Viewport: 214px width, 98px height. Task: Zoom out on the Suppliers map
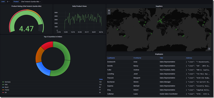coord(109,13)
